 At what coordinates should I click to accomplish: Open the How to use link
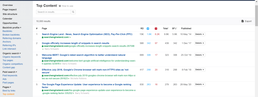pyautogui.click(x=68, y=6)
